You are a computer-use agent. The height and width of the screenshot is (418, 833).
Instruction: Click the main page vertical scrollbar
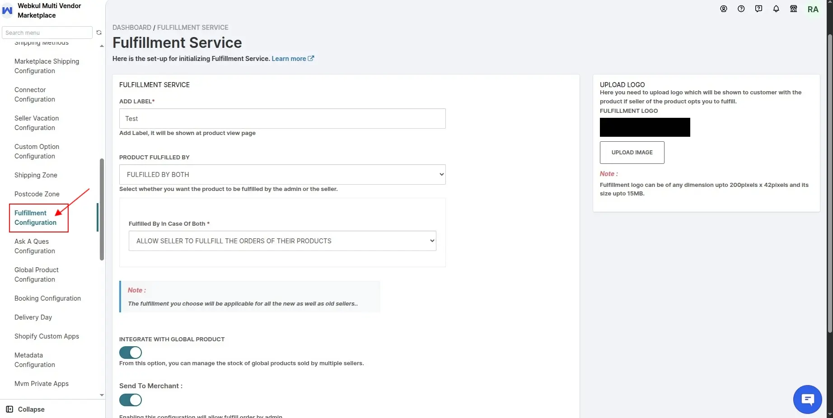click(x=830, y=183)
